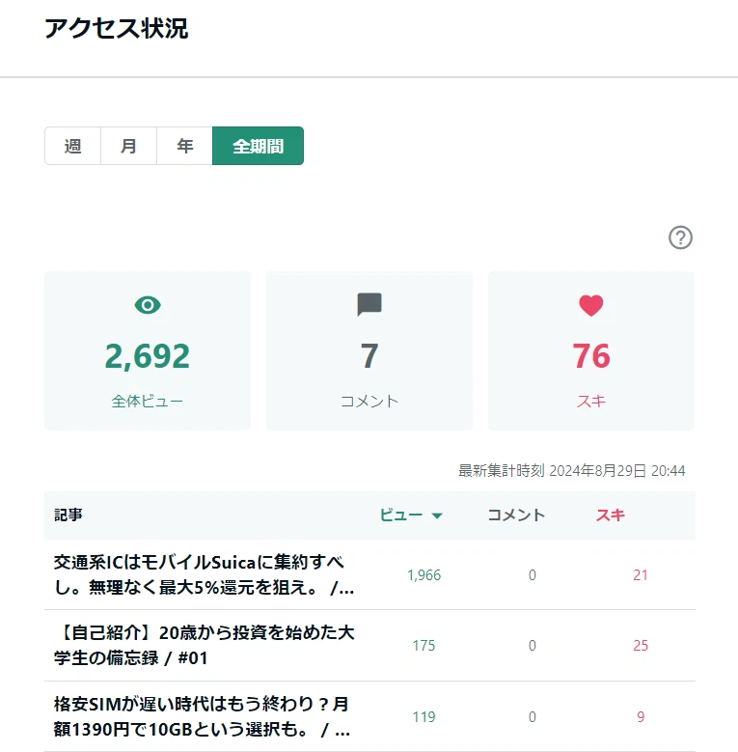Switch to the 月 period tab
Viewport: 738px width, 752px height.
click(x=128, y=146)
